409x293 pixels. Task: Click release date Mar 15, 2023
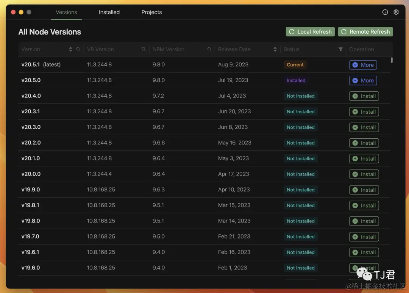pos(234,205)
